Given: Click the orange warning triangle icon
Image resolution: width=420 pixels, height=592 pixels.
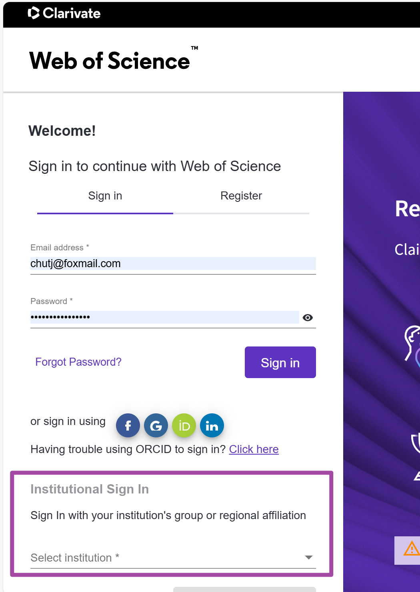Looking at the screenshot, I should tap(411, 549).
